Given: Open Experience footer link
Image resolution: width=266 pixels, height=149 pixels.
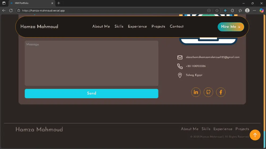Looking at the screenshot, I should (x=223, y=129).
